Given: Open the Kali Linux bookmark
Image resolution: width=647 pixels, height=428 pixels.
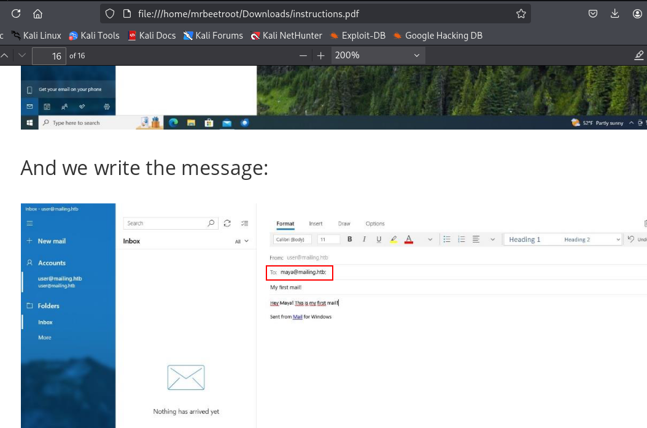Looking at the screenshot, I should [x=36, y=36].
